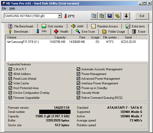Toggle the Interface Power Management checkbox
This screenshot has width=153, height=133.
(x=78, y=83)
